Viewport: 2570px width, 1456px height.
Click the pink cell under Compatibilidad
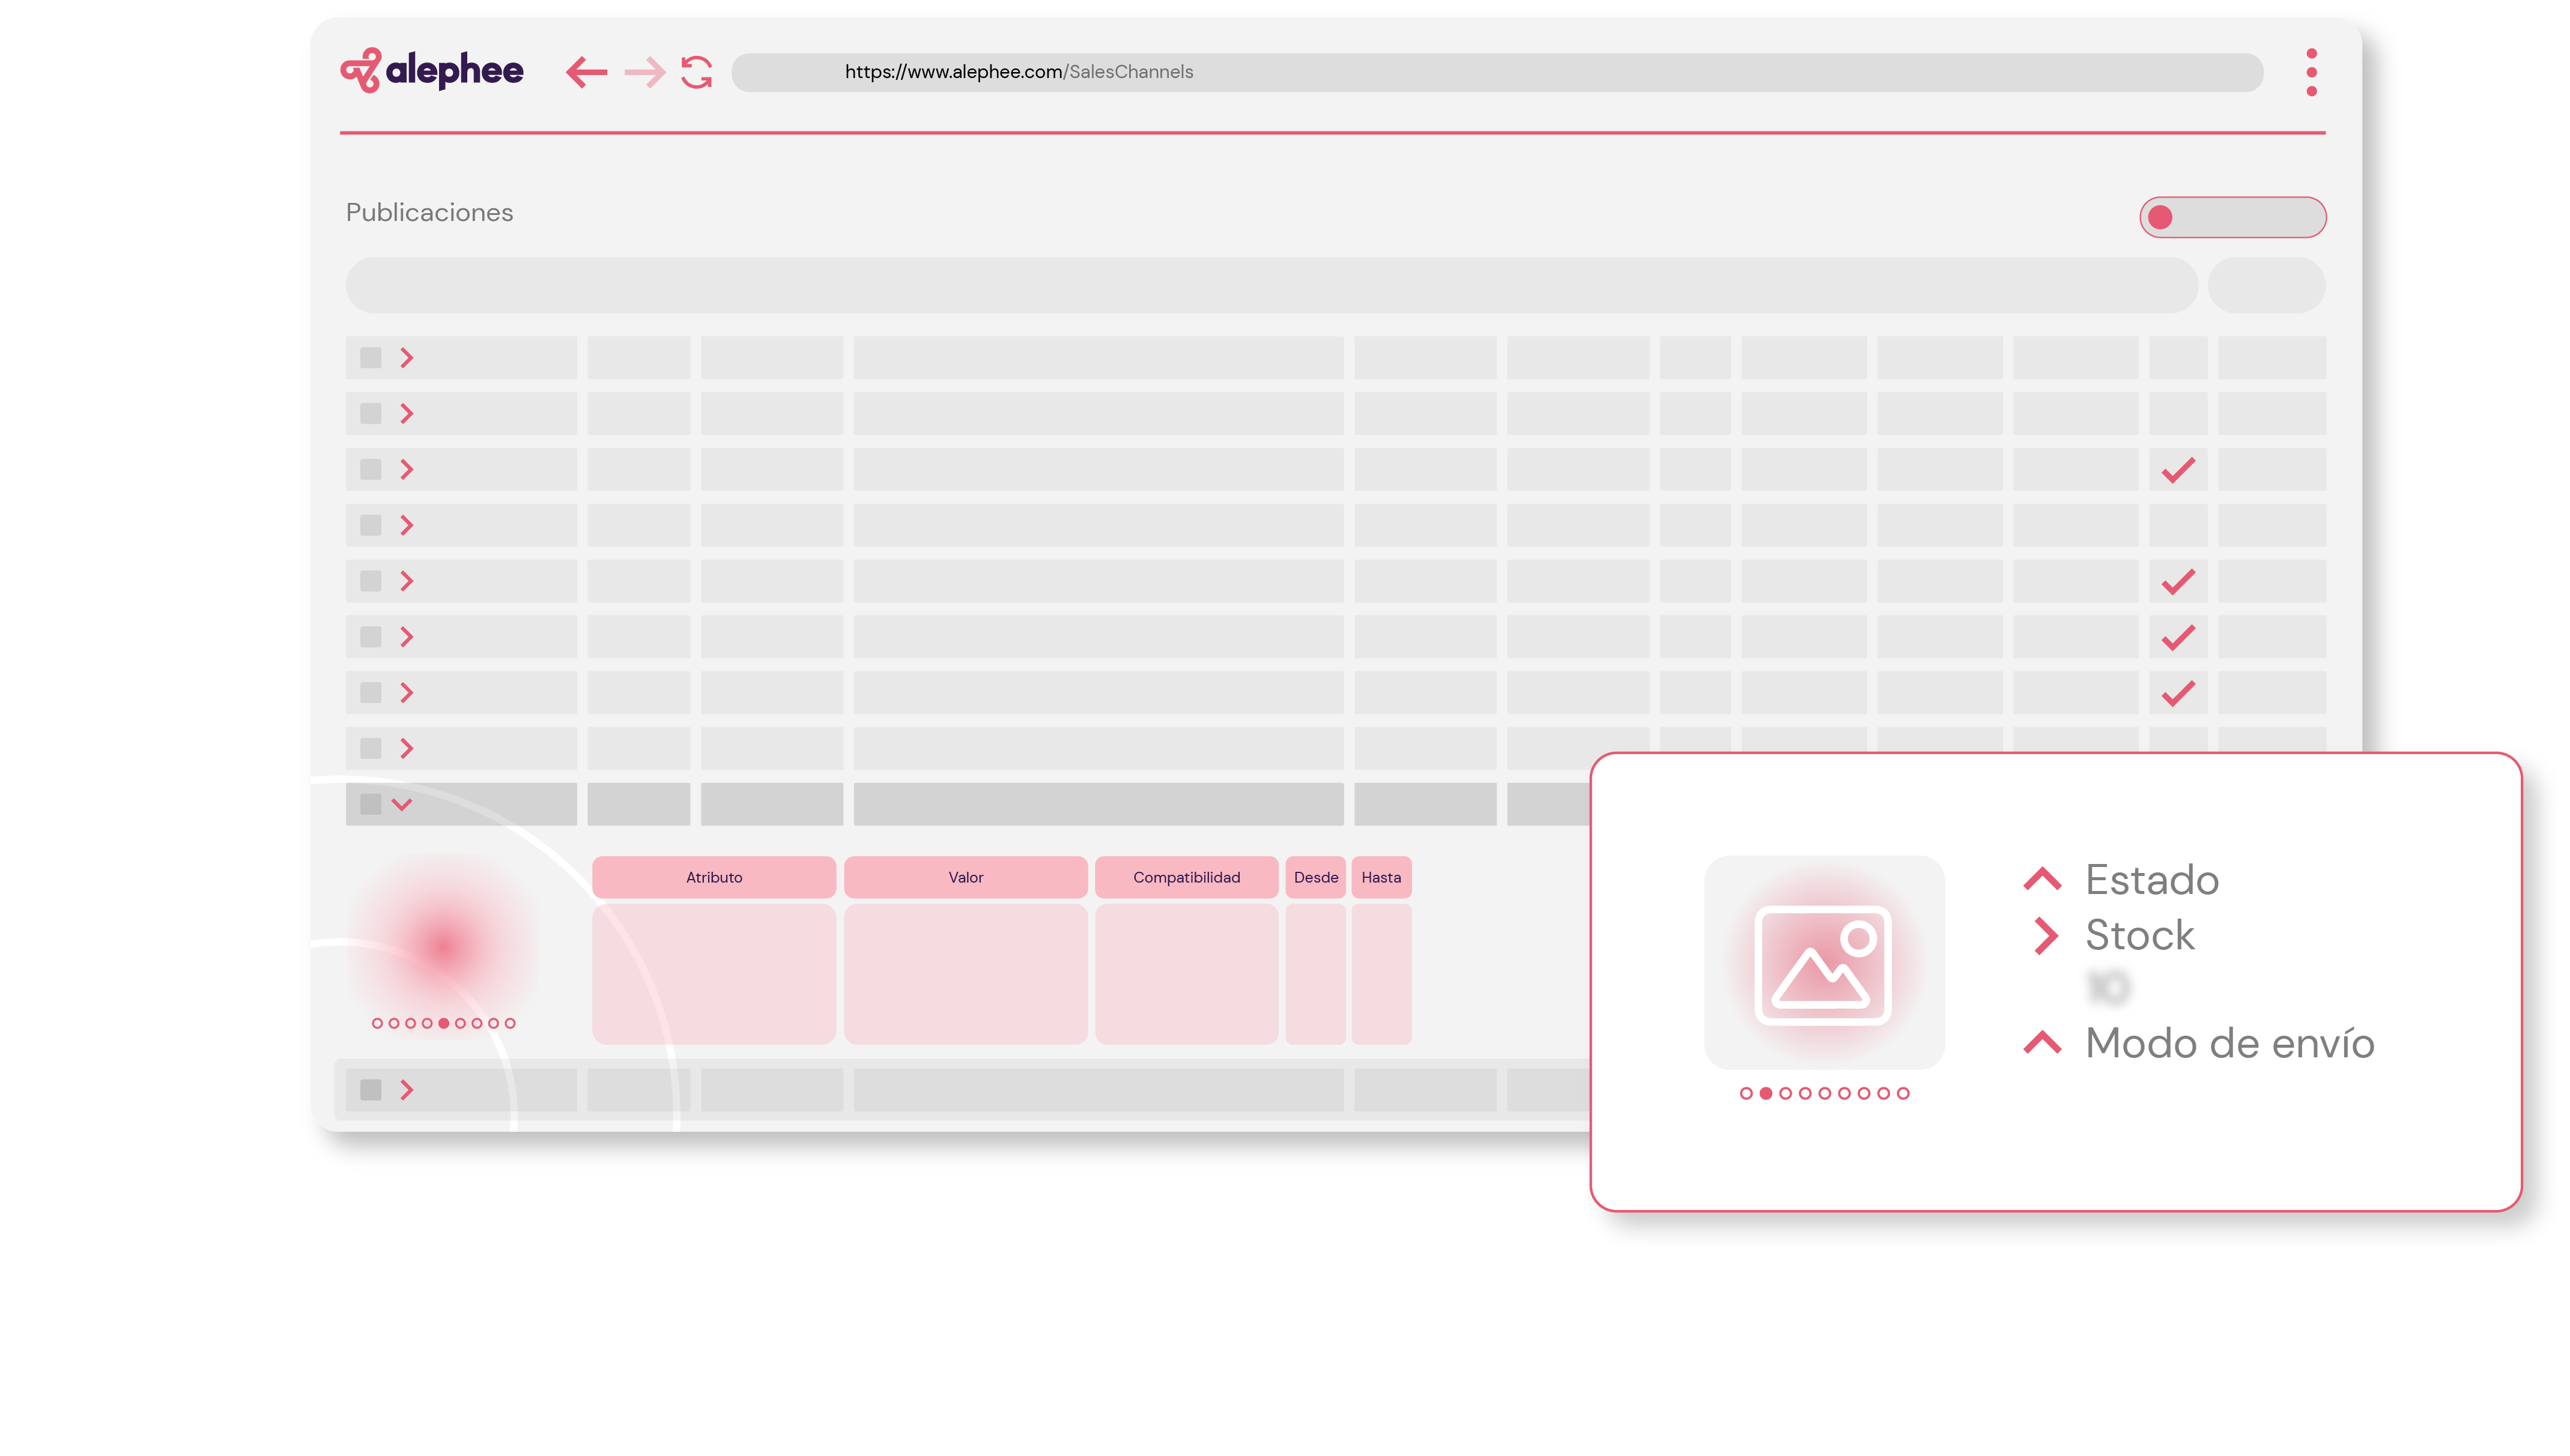[1187, 974]
